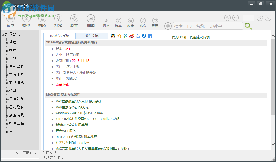Toggle the 版本 (Version) filter

click(x=119, y=23)
